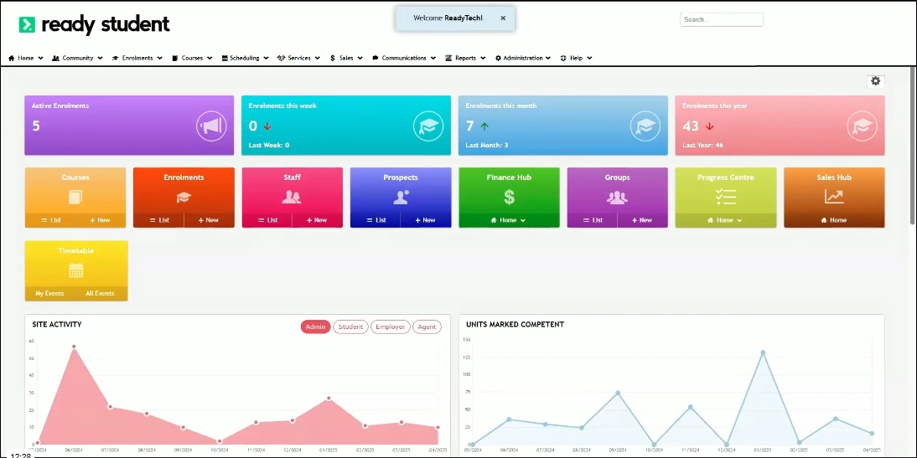Open the Prospects List
Image resolution: width=917 pixels, height=458 pixels.
click(376, 220)
